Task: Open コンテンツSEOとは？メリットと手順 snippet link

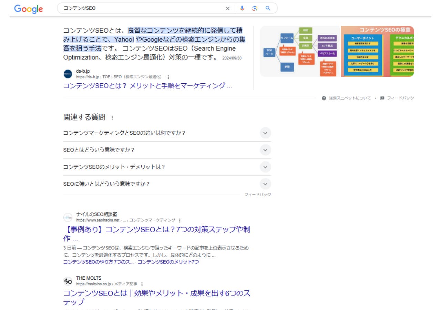Action: coord(147,86)
